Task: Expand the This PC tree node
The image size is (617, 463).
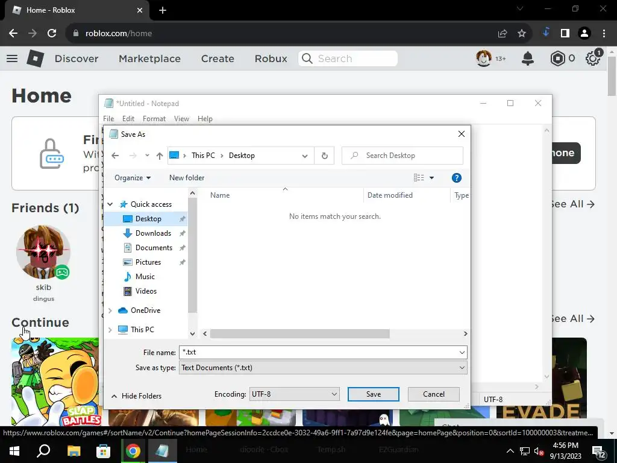Action: coord(110,330)
